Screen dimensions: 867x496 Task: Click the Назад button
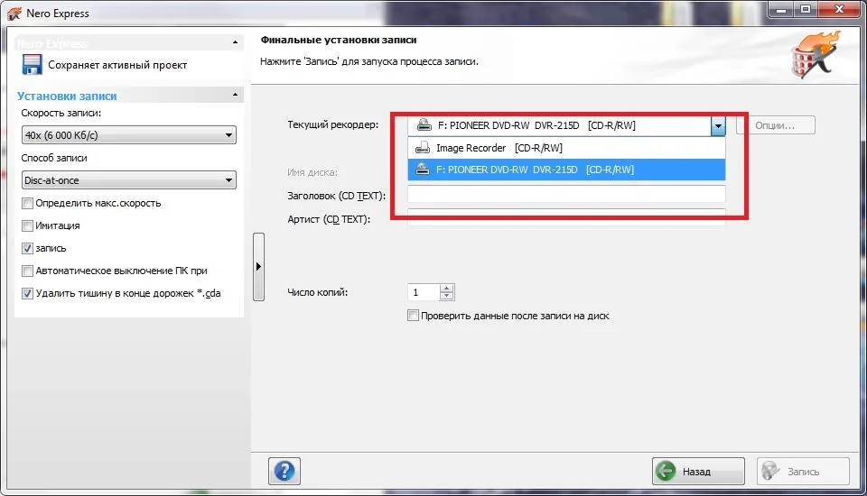698,471
